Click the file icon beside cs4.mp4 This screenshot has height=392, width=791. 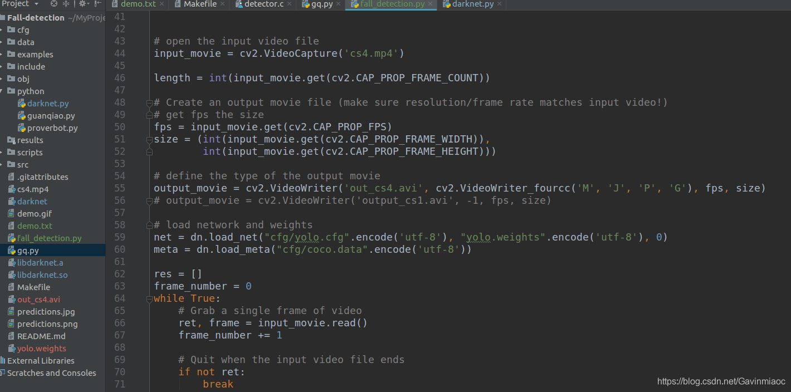(12, 189)
